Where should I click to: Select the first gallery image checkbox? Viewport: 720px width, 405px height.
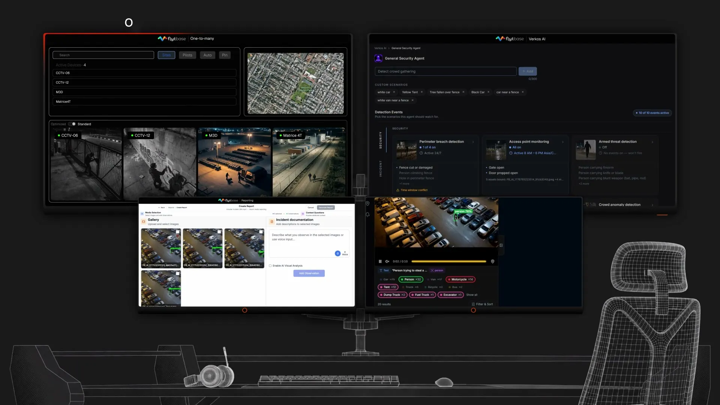[x=178, y=232]
